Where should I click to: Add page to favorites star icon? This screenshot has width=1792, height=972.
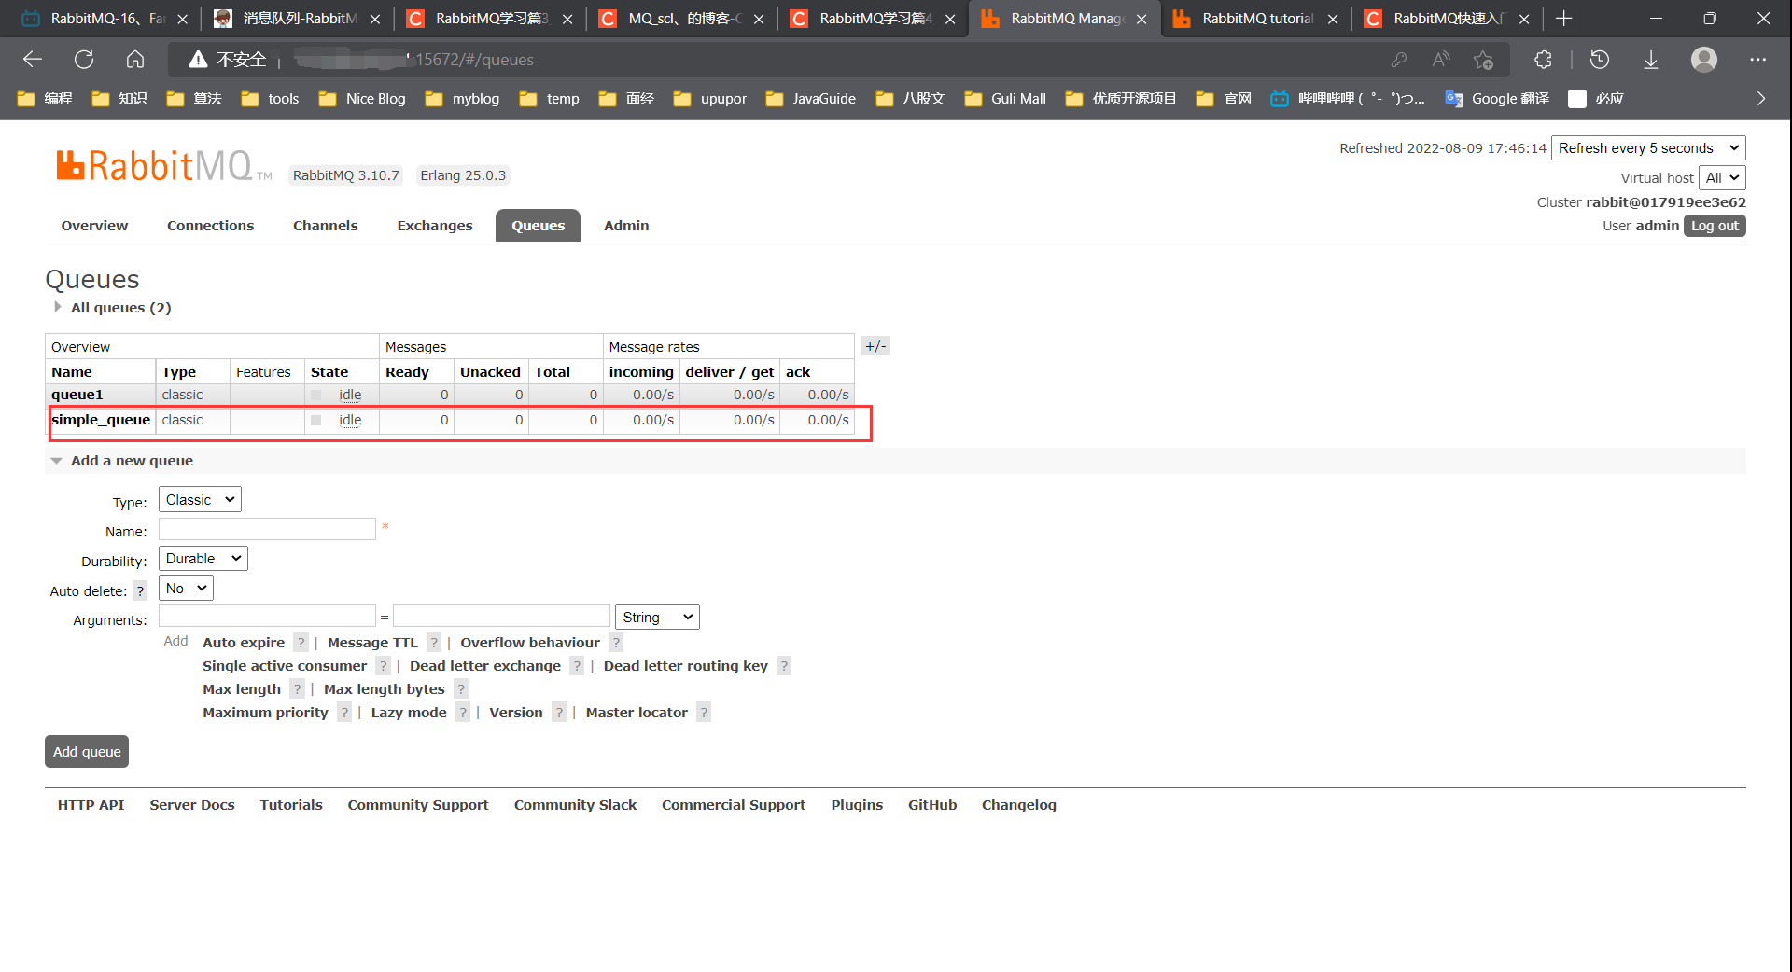(x=1483, y=60)
